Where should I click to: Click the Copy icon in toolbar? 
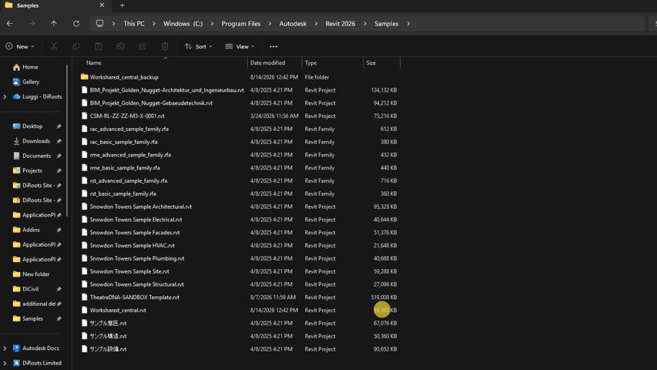(x=75, y=46)
